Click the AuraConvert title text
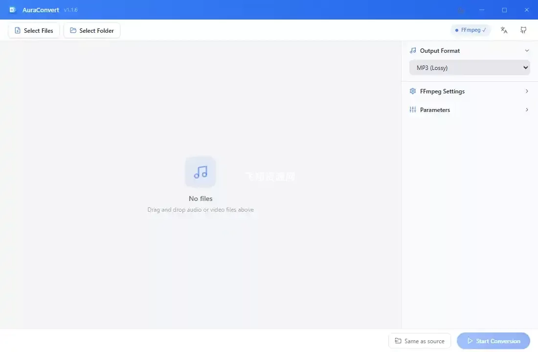The height and width of the screenshot is (352, 538). pyautogui.click(x=41, y=10)
